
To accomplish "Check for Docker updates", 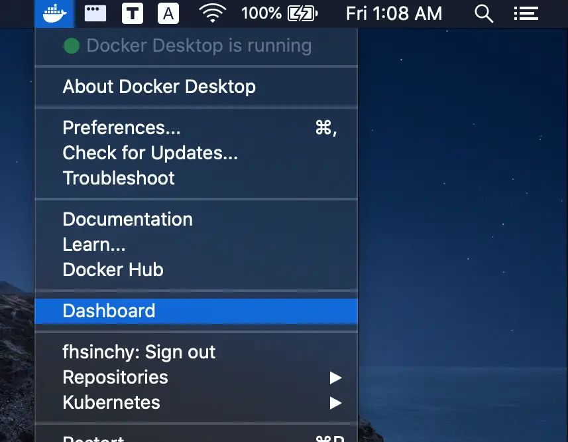I will pos(150,153).
